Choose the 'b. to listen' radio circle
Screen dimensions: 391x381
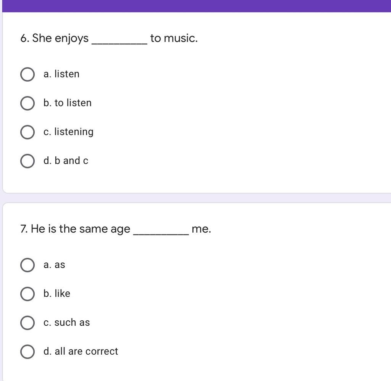27,103
